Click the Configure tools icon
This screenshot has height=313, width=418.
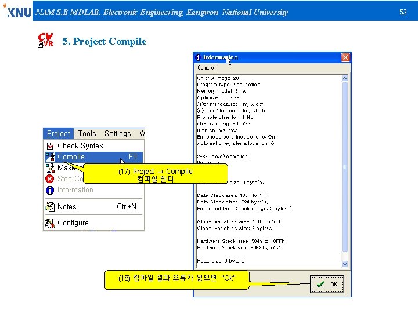pos(50,223)
